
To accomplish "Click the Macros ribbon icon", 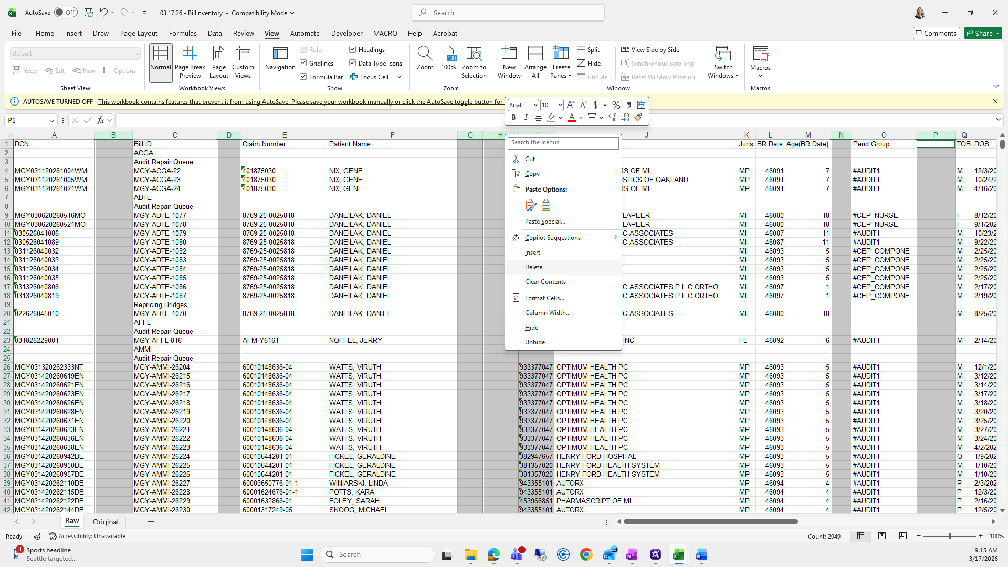I will click(760, 54).
